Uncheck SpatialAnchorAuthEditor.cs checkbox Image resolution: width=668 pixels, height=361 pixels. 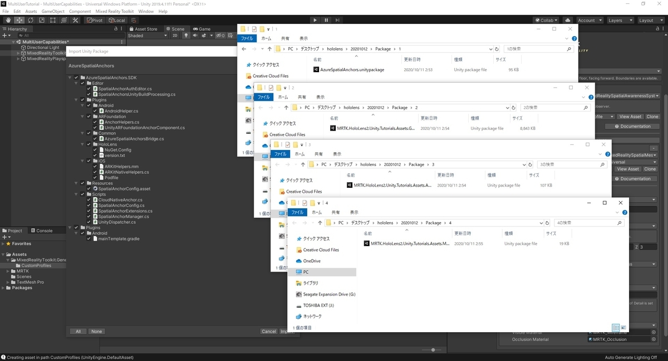[x=89, y=89]
